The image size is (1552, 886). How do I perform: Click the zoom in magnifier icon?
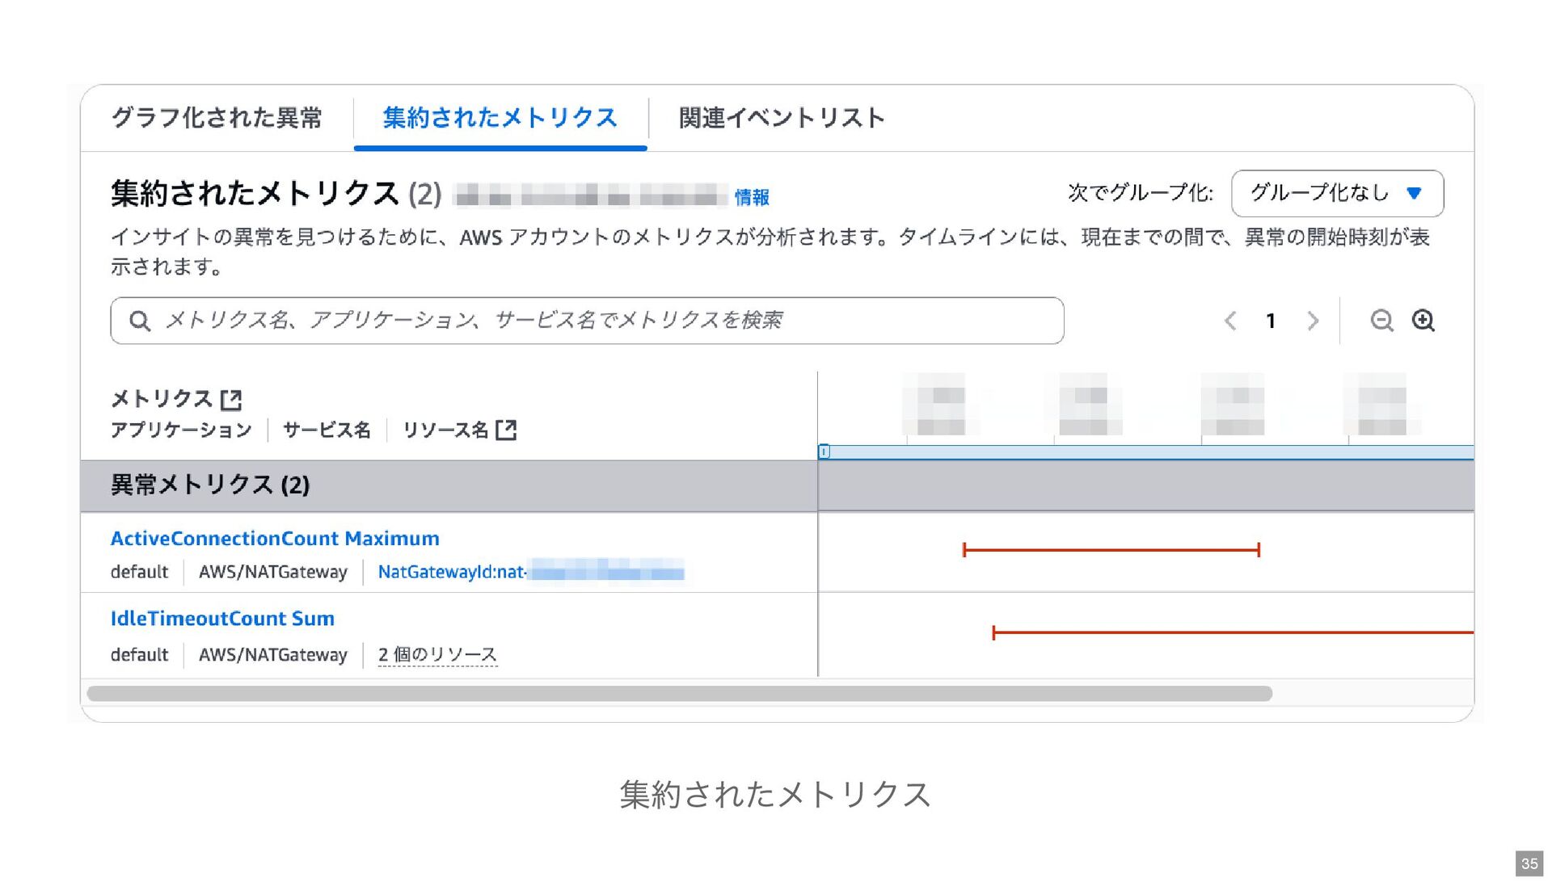tap(1423, 321)
